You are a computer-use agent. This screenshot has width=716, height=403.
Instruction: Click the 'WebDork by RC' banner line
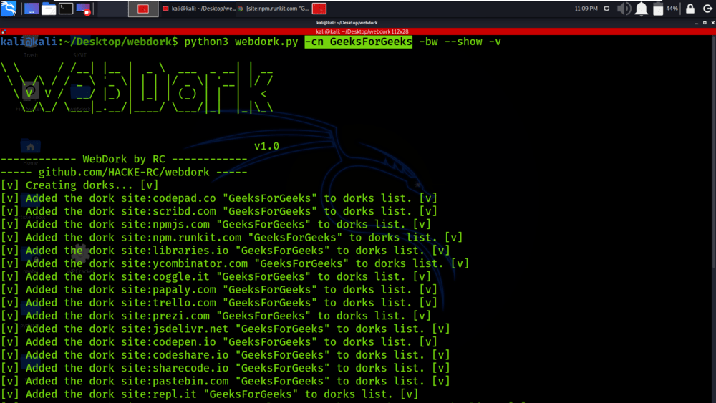pos(124,160)
